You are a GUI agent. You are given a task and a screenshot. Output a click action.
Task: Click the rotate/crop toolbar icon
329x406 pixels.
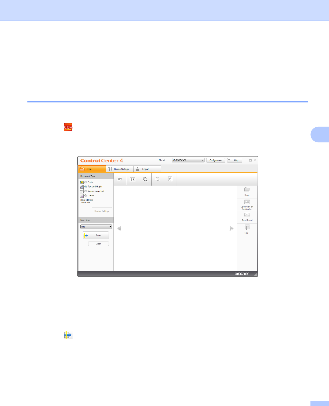click(x=170, y=179)
